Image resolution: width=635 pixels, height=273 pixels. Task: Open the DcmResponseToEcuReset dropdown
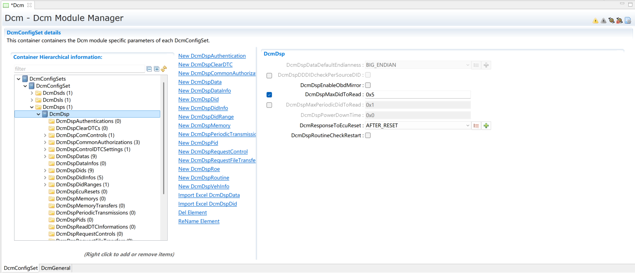tap(468, 126)
